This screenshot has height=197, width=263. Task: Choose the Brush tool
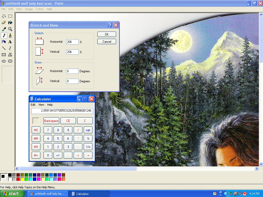point(10,35)
